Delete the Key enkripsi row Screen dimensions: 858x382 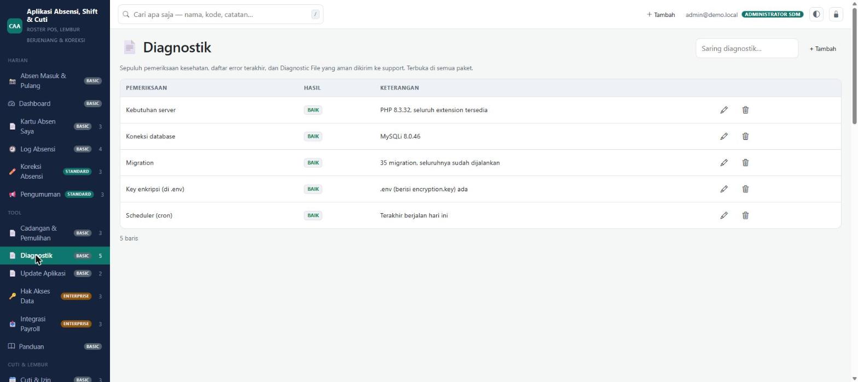745,189
